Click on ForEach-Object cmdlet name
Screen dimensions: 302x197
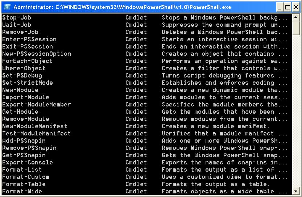point(27,61)
